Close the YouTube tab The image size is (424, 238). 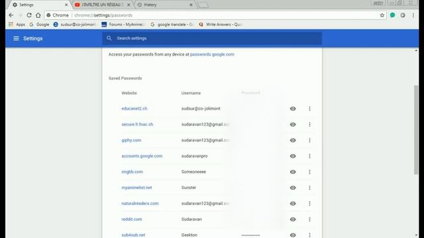pos(129,5)
